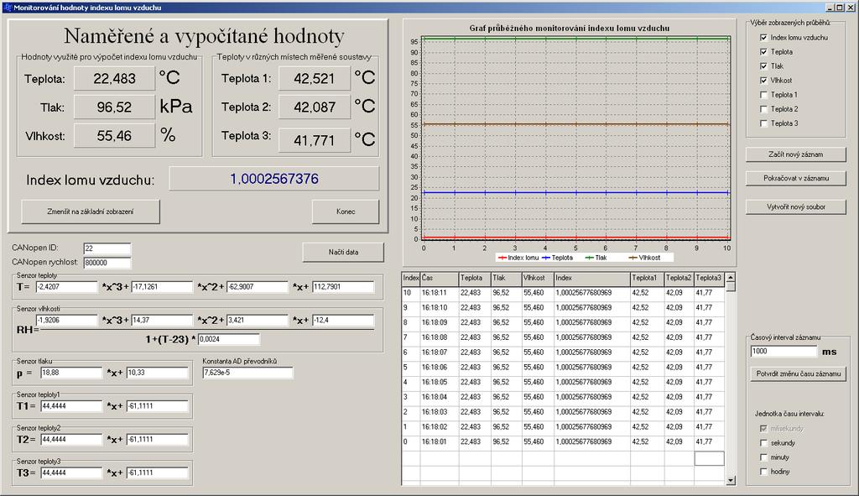Click the Teplota 3 value 41,771
Screen dimensions: 859x496
coord(314,140)
